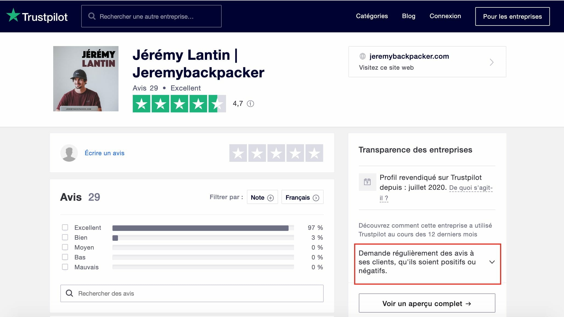
Task: Visit the jeremybackpacker.com website link
Action: [427, 62]
